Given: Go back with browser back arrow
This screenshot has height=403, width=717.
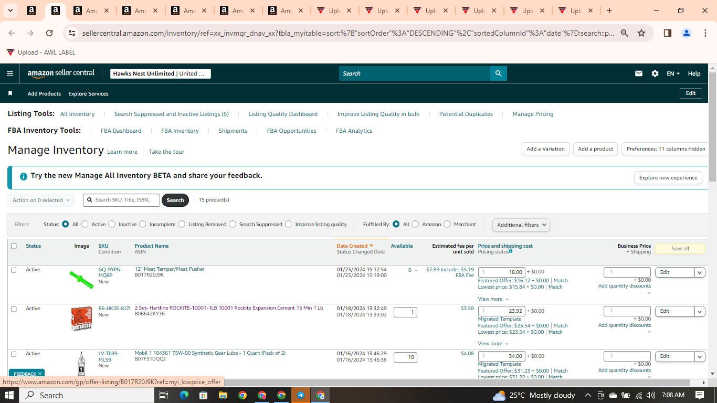Looking at the screenshot, I should coord(12,33).
